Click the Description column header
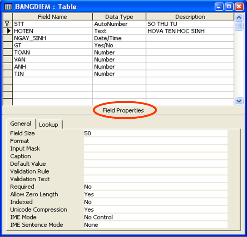 [x=190, y=17]
